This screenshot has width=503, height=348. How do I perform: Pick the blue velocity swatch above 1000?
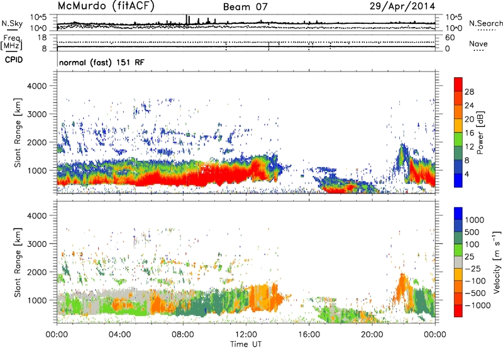pos(458,214)
